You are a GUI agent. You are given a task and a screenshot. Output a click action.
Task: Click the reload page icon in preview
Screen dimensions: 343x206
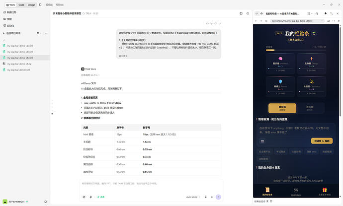266,21
